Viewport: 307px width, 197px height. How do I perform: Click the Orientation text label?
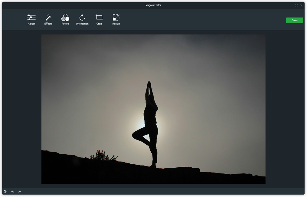pos(82,24)
